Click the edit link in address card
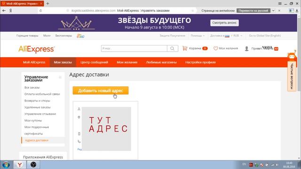Screen dimensions: 301x169 point(79,149)
